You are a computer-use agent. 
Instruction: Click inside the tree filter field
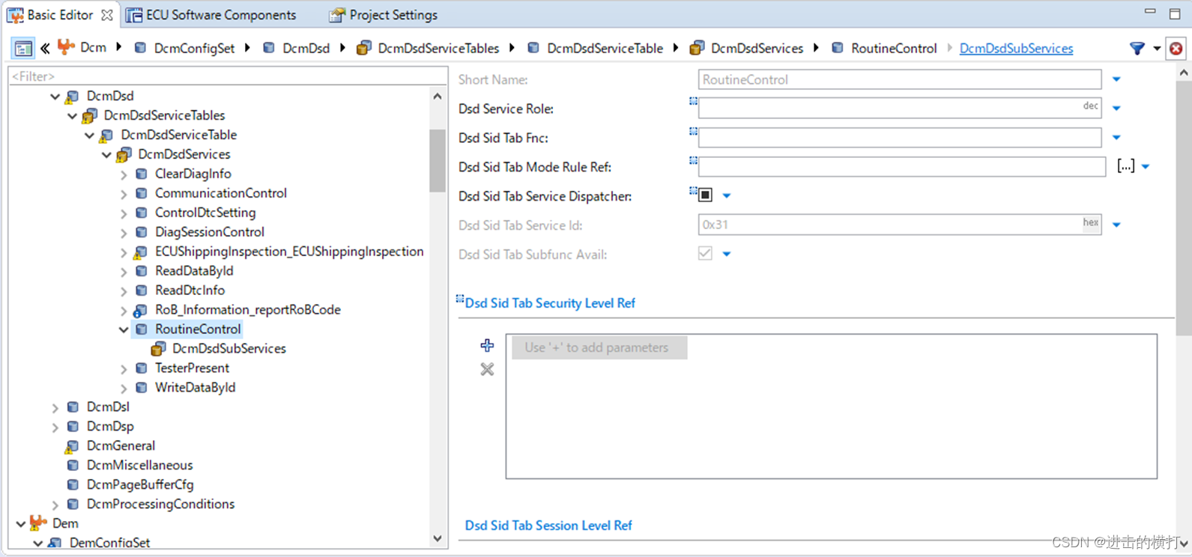(x=228, y=76)
